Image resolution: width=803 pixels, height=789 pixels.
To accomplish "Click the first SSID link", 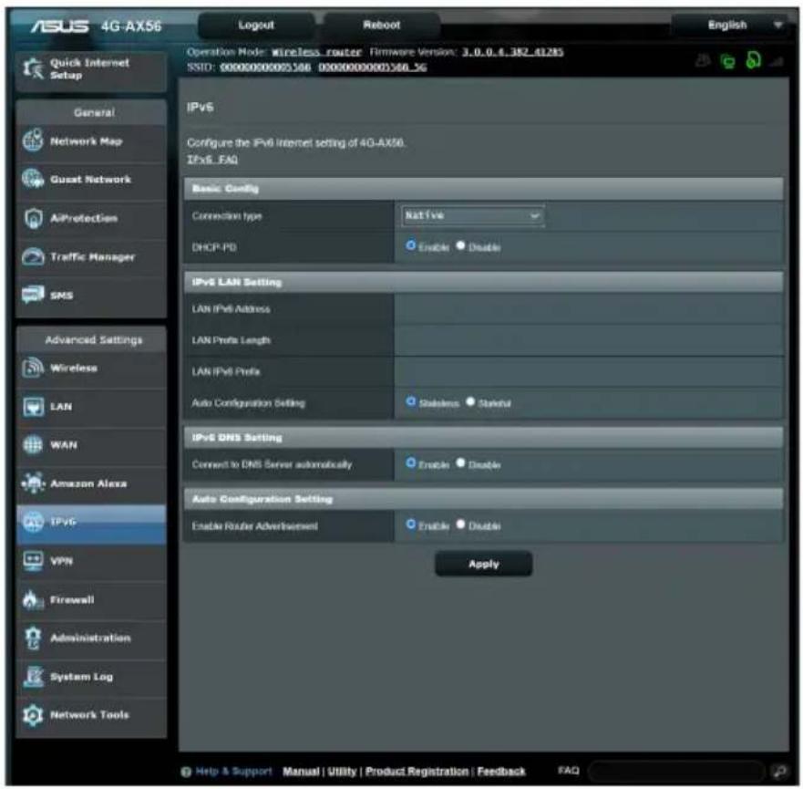I will pos(265,67).
